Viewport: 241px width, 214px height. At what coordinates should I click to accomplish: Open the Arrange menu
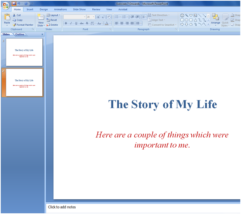point(215,19)
